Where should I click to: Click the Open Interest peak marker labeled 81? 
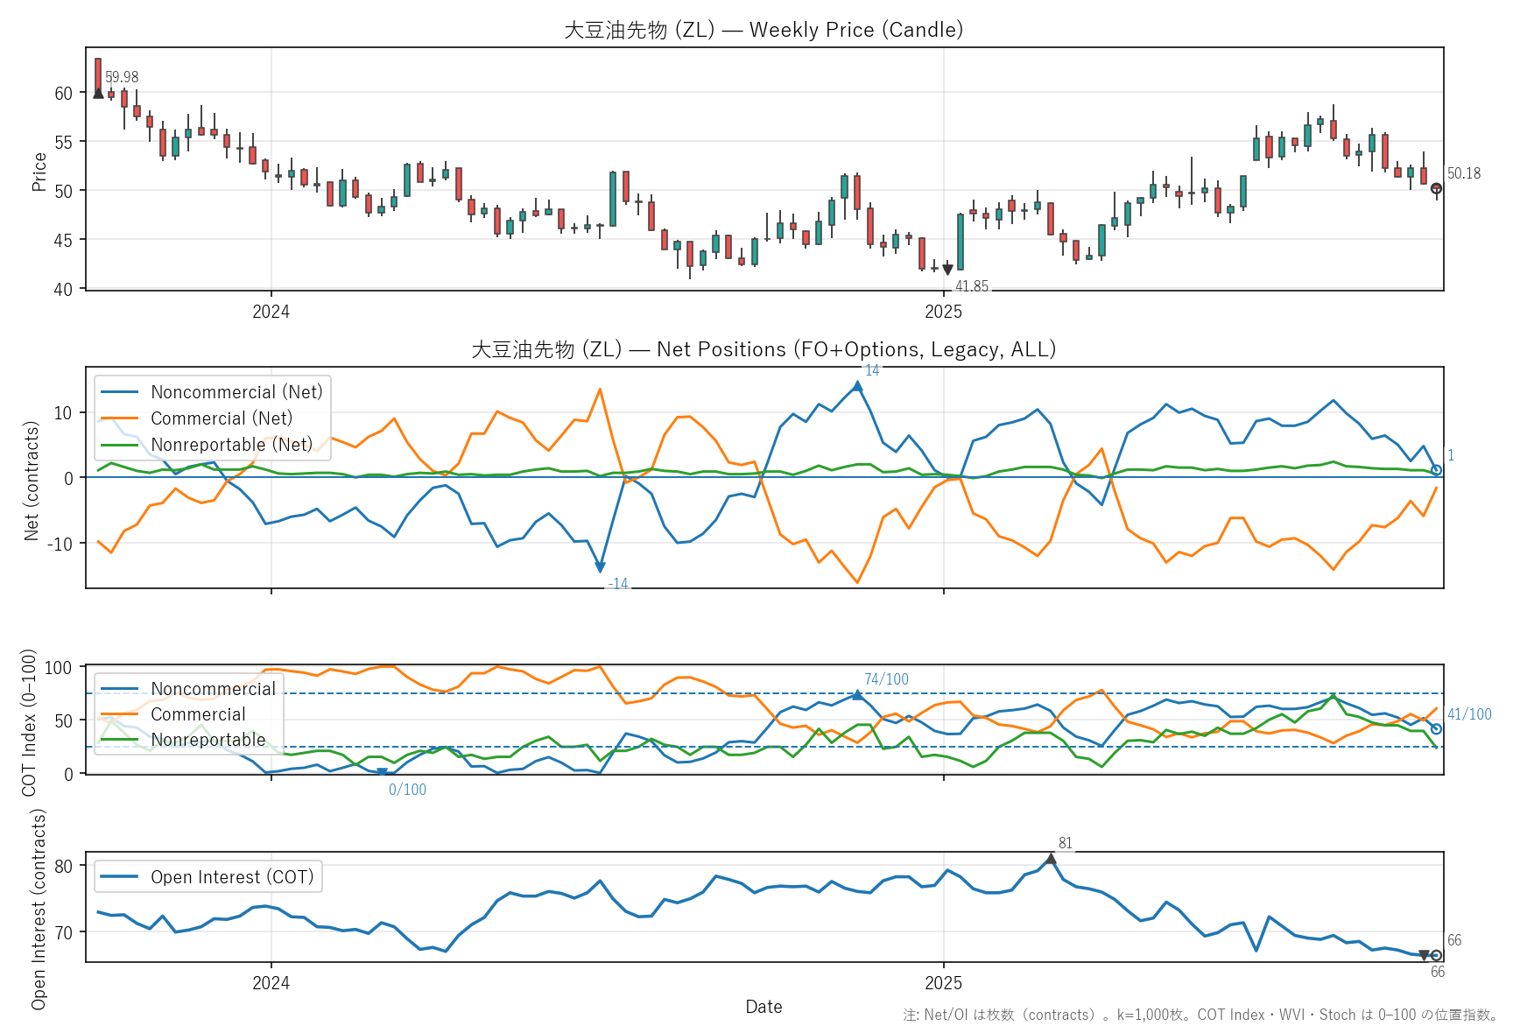(1051, 859)
